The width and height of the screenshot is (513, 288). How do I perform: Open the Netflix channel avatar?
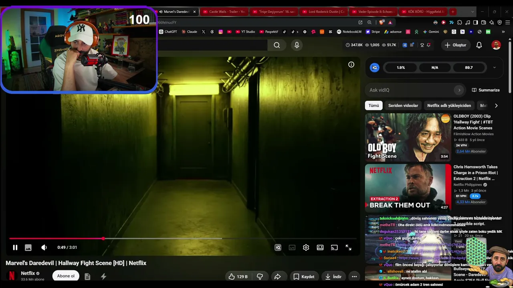coord(12,276)
